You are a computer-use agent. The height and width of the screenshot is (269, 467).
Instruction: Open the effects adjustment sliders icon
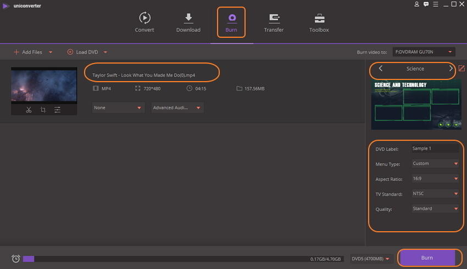(x=57, y=110)
